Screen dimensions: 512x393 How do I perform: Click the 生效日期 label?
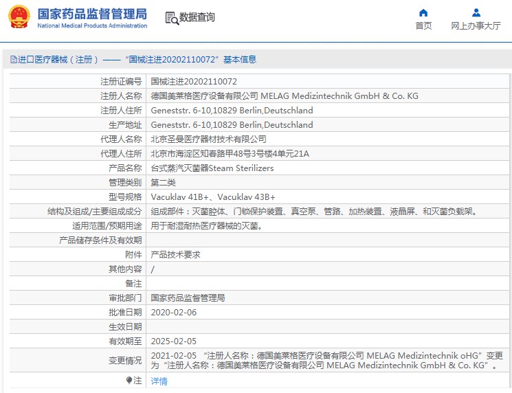(x=125, y=327)
